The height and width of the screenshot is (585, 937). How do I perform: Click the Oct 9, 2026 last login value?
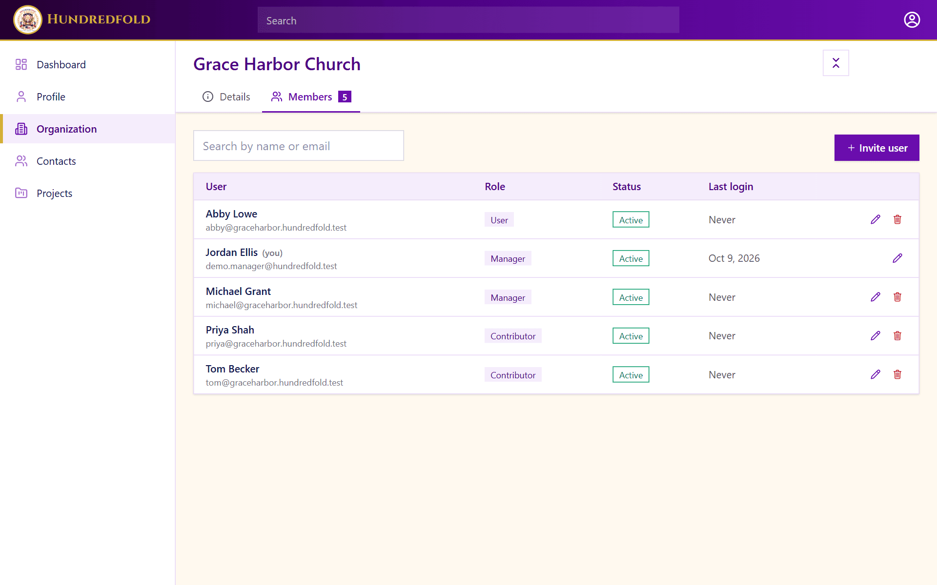(734, 258)
